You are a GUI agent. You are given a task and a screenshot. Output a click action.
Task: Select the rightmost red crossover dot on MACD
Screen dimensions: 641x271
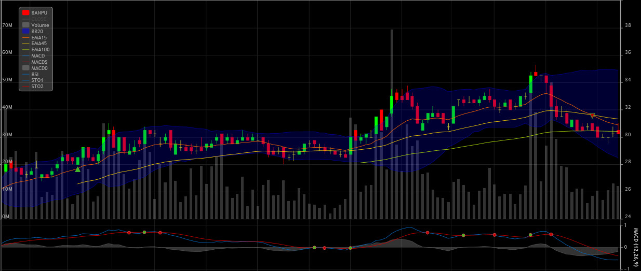(x=551, y=235)
